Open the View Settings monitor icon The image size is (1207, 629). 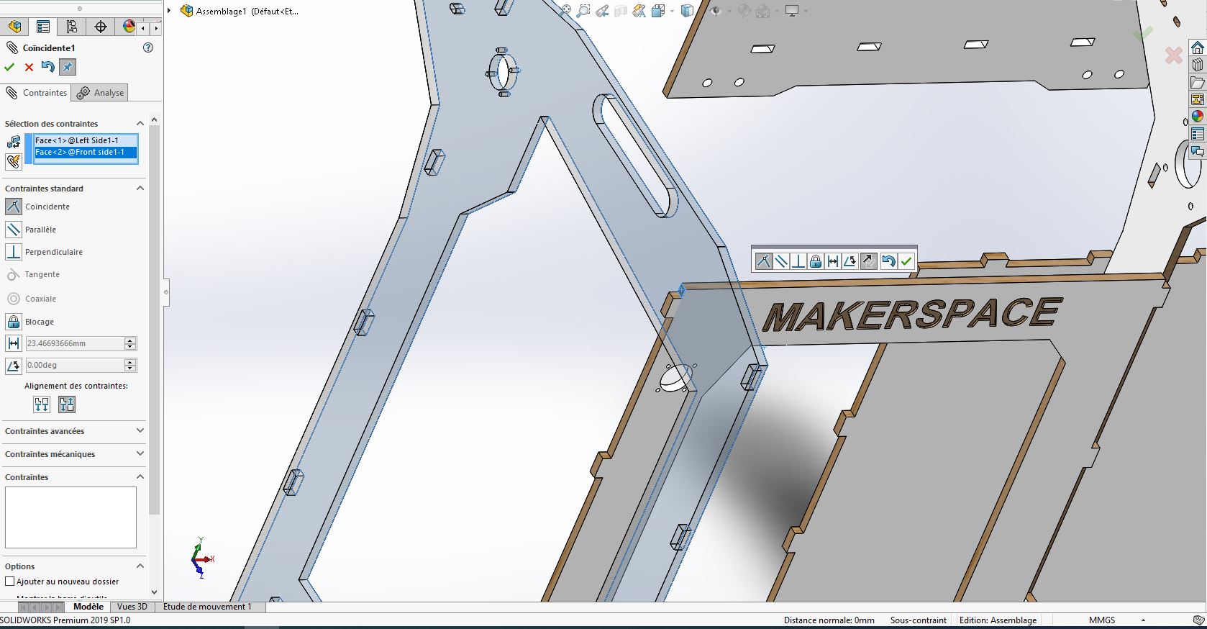[x=792, y=11]
